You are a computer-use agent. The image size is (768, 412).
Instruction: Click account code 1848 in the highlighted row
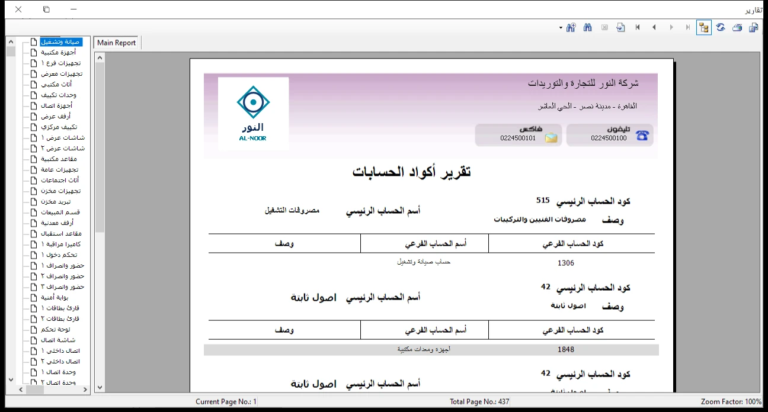click(x=566, y=349)
